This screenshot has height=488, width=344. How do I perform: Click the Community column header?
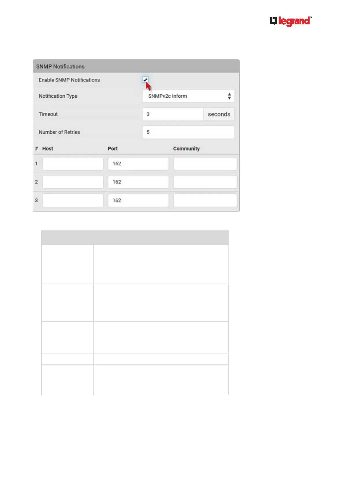[186, 149]
